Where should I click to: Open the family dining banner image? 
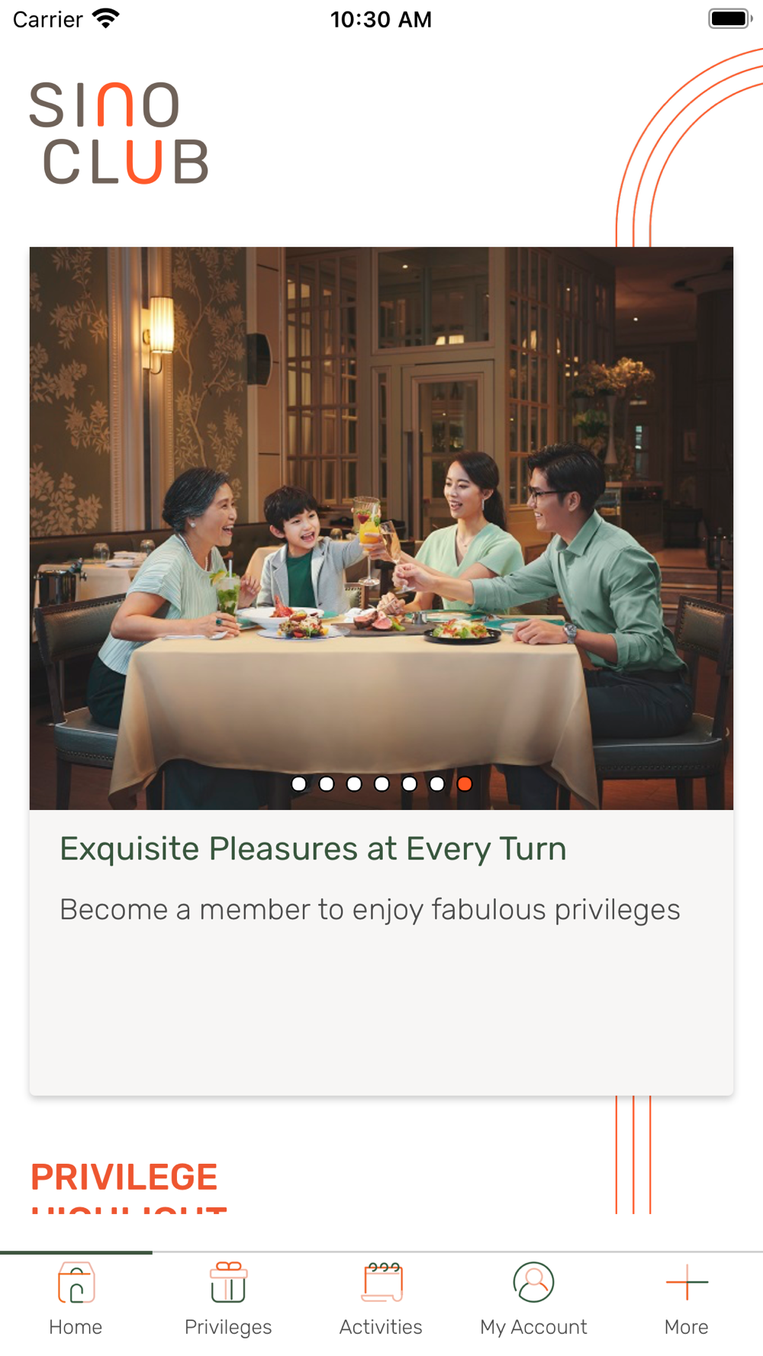[x=381, y=528]
